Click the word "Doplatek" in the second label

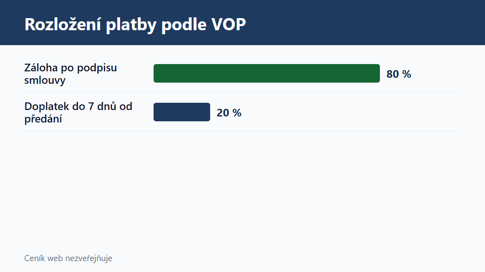[x=45, y=106]
